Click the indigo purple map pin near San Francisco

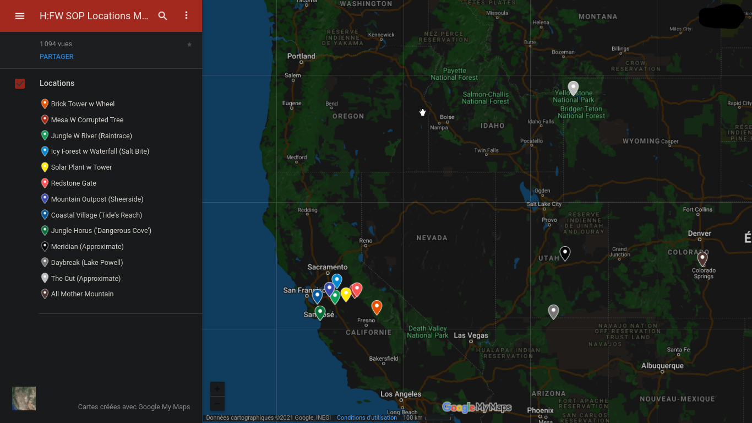[x=329, y=289]
